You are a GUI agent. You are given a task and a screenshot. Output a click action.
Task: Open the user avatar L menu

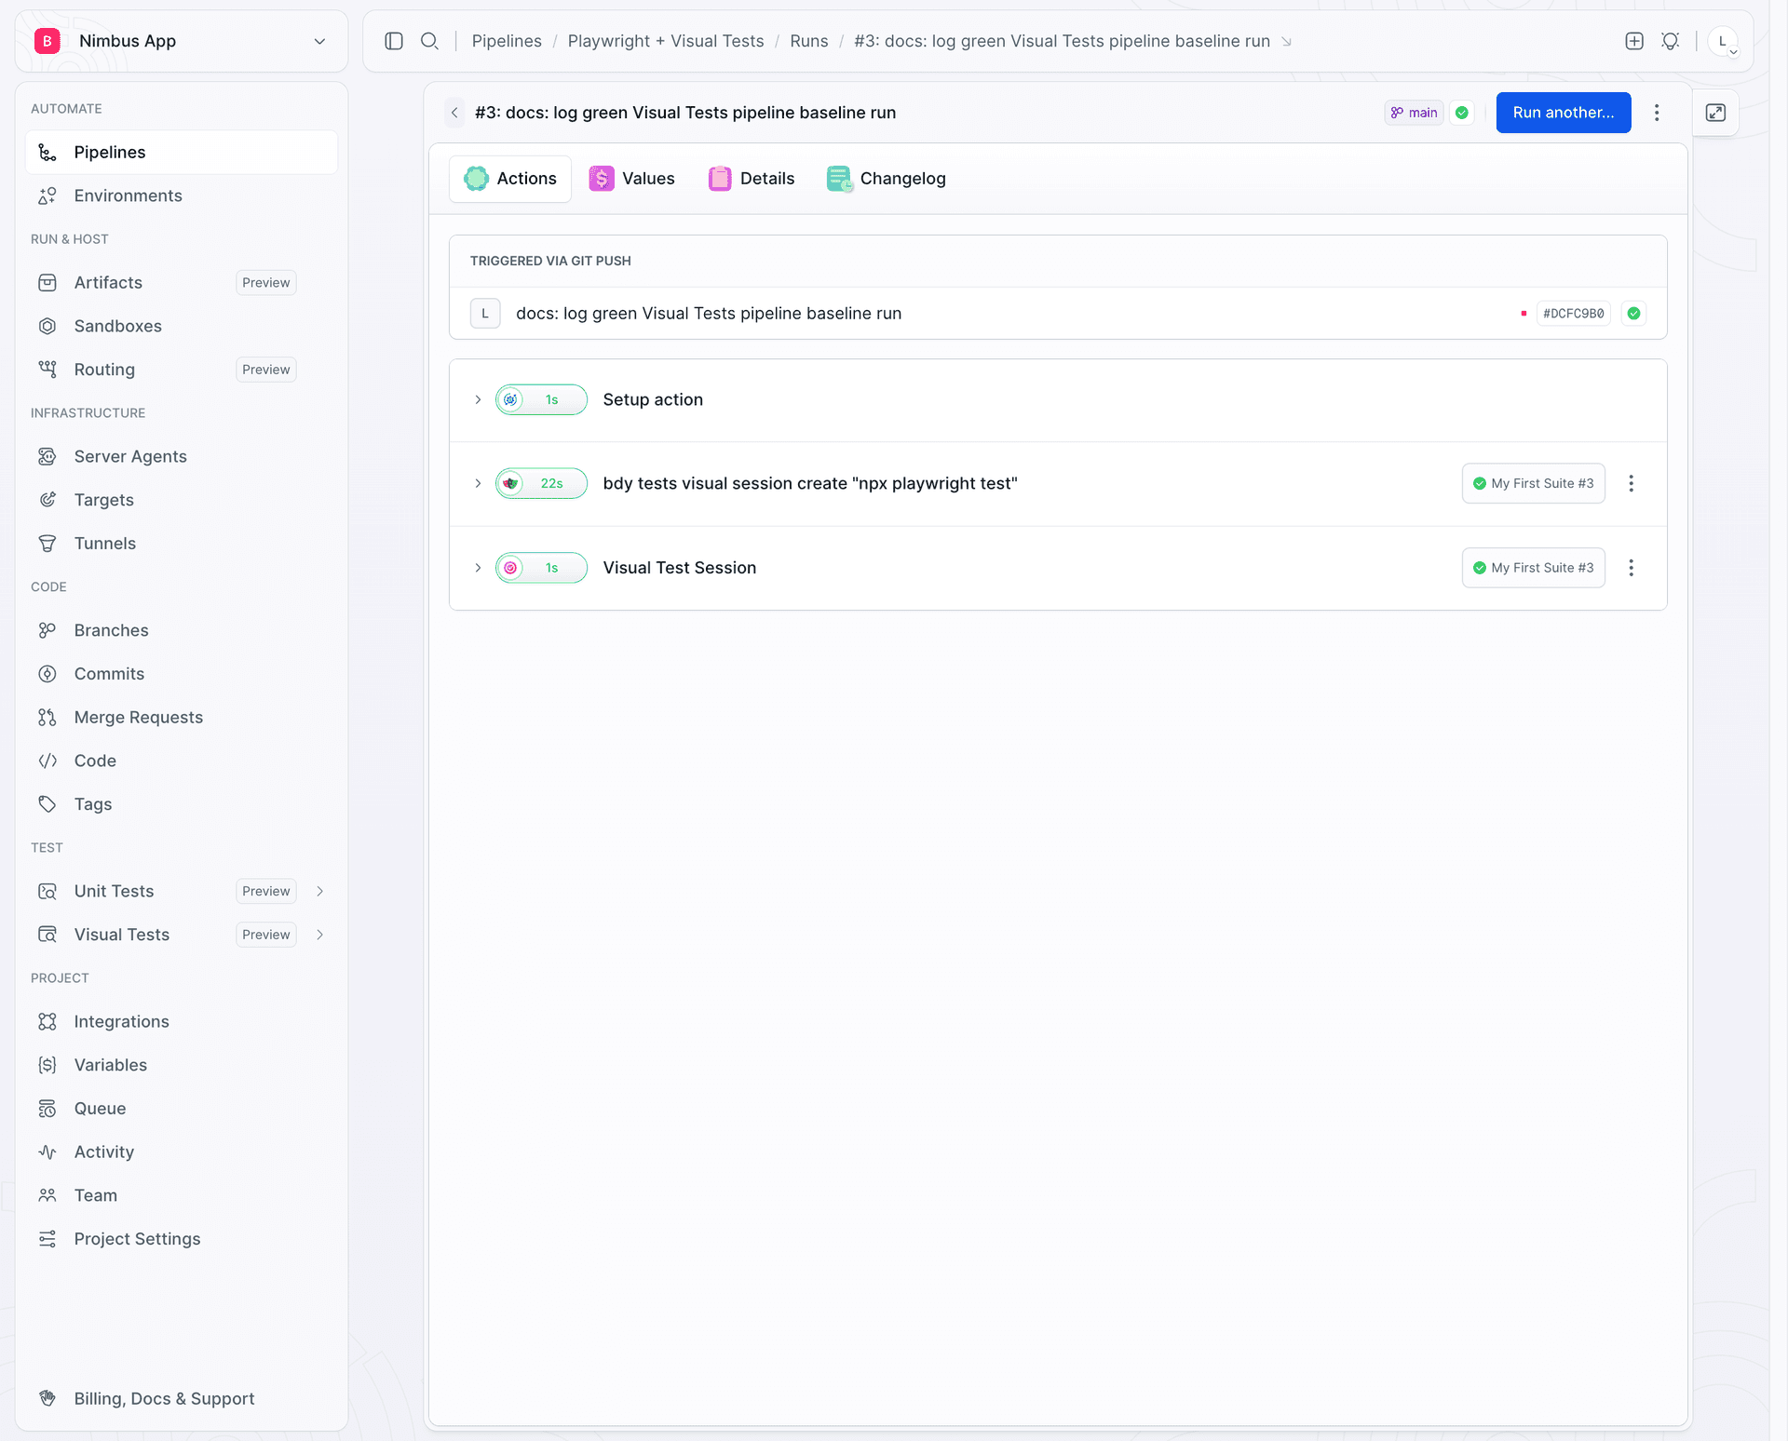[x=1723, y=41]
